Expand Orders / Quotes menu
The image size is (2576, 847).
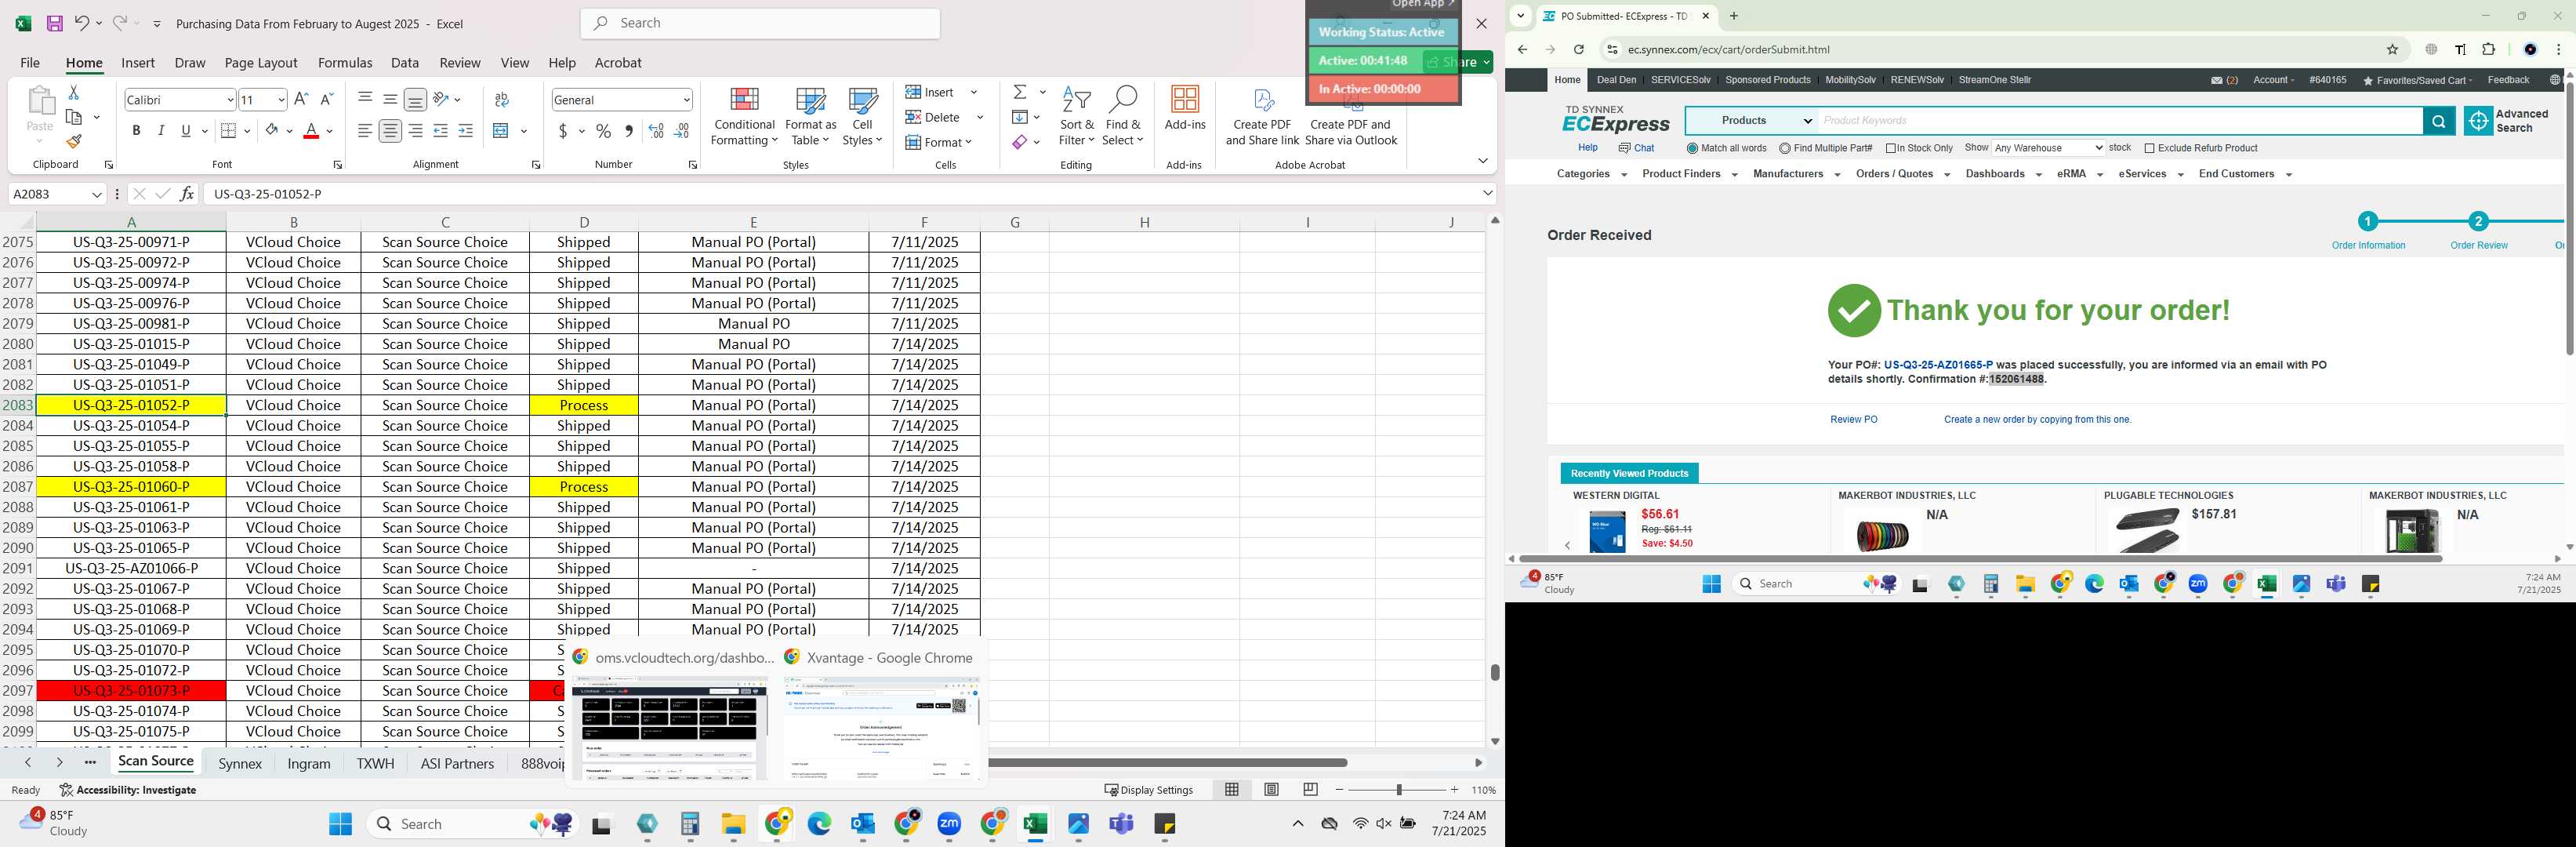[1902, 174]
